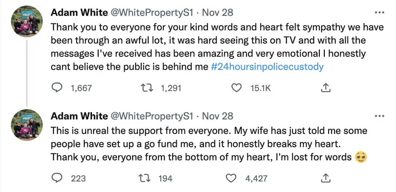396x192 pixels.
Task: Open the Nov 28 timestamp of the first tweet
Action: click(218, 12)
